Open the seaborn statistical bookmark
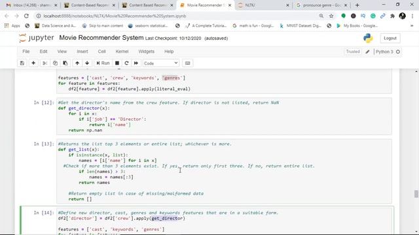 148,25
